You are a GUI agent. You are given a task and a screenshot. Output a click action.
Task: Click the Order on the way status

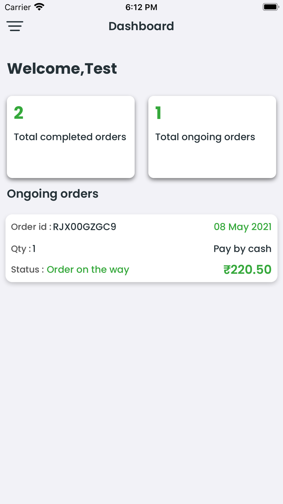point(88,269)
